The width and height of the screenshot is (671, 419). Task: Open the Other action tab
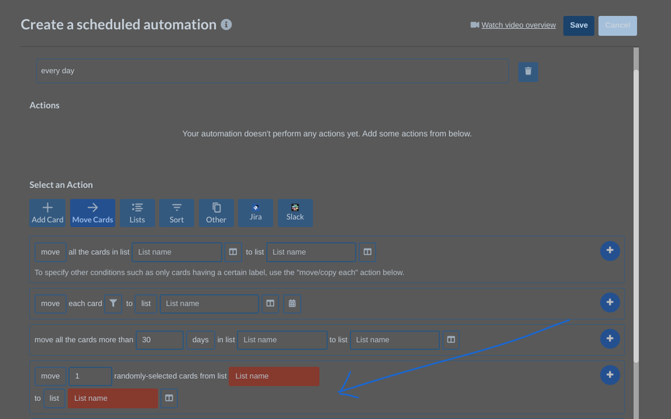point(216,213)
